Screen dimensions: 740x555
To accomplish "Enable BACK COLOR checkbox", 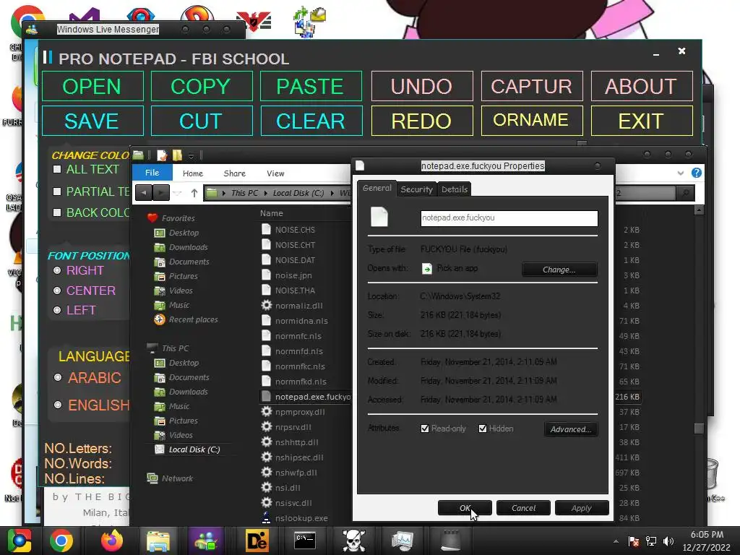I will click(x=57, y=213).
